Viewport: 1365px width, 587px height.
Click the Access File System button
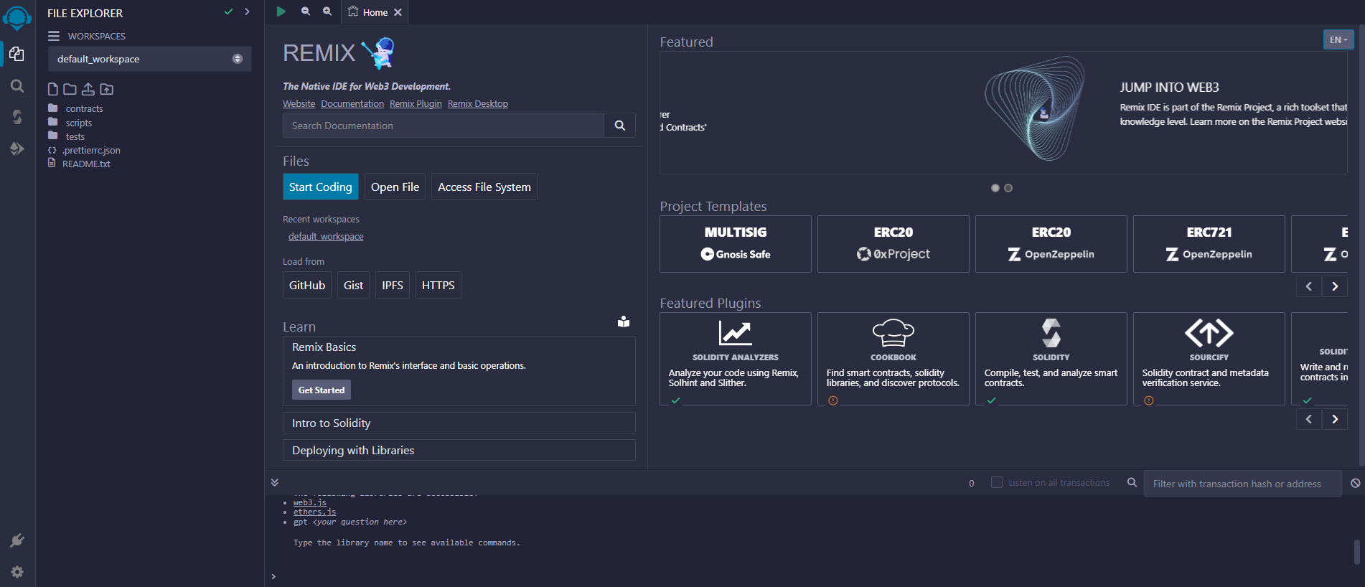point(484,187)
